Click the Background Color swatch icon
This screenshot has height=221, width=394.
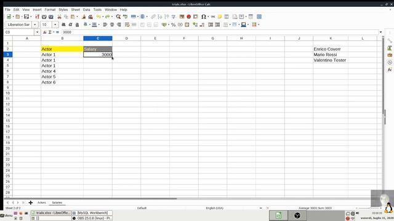click(94, 25)
